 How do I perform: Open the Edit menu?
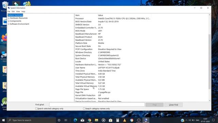13,11
